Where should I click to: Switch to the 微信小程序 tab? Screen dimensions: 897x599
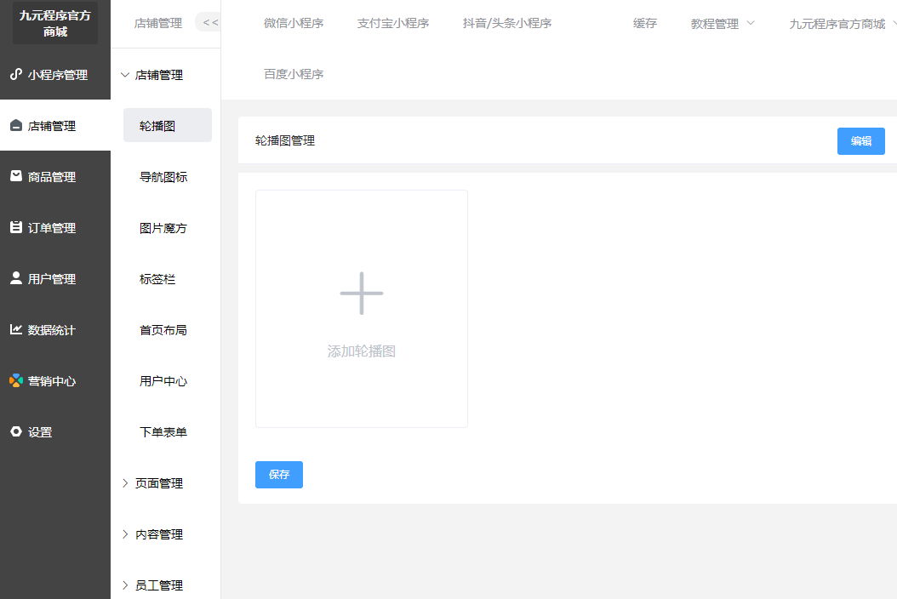pyautogui.click(x=294, y=24)
